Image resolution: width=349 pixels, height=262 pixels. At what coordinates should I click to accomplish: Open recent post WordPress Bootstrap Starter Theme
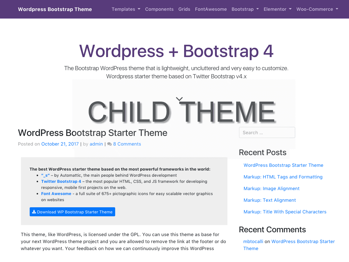pyautogui.click(x=284, y=165)
